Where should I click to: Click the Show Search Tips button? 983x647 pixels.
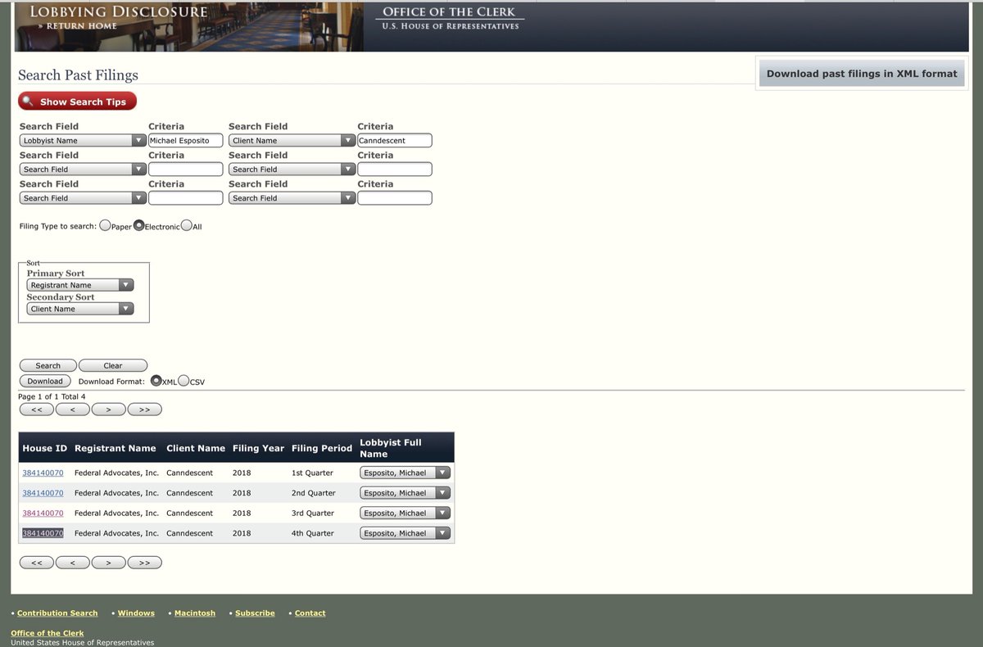tap(77, 102)
